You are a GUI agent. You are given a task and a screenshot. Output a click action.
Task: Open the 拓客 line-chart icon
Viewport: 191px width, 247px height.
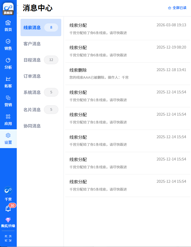8,79
